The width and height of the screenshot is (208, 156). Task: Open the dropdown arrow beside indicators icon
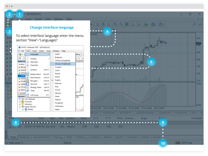click(149, 24)
